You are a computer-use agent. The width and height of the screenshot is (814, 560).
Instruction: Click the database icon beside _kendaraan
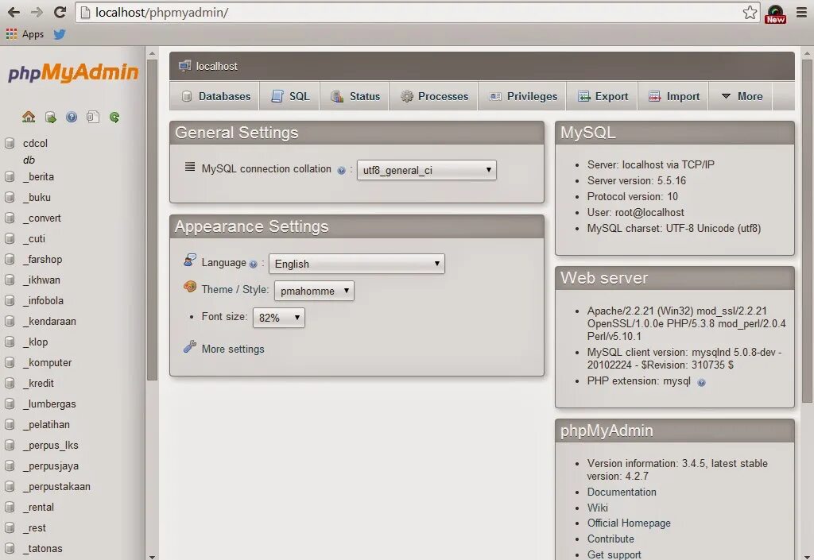click(10, 322)
